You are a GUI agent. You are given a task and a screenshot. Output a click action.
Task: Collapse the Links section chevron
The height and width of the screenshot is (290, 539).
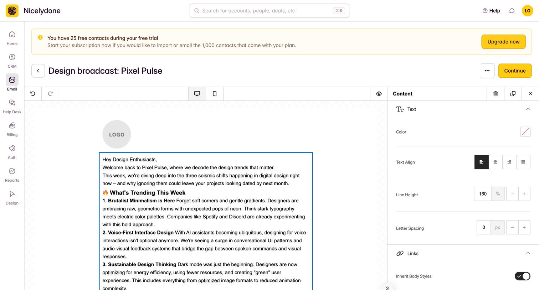528,253
